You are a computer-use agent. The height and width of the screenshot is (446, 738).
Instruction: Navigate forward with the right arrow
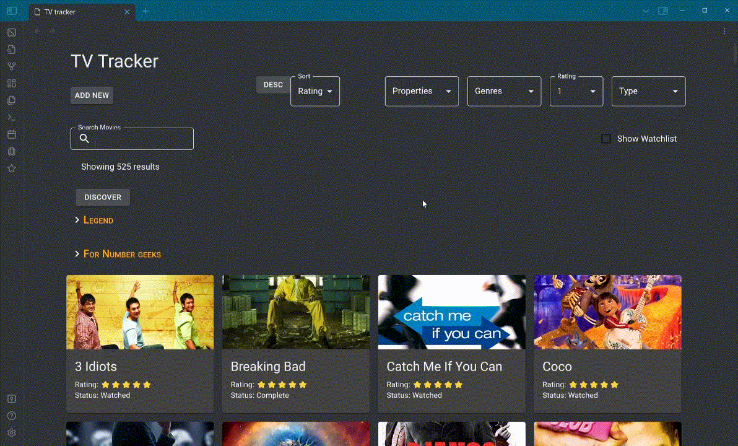pyautogui.click(x=52, y=31)
